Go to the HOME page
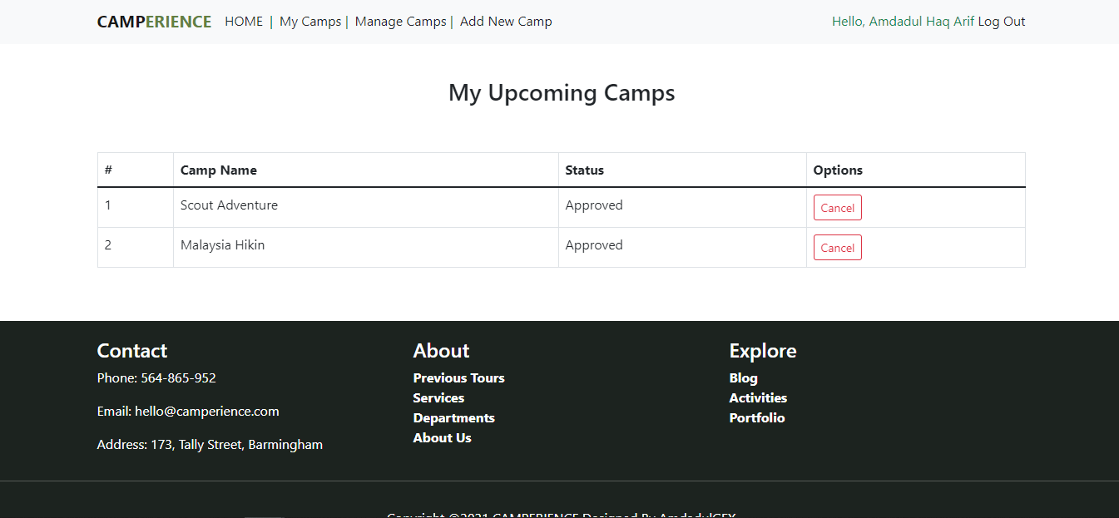1119x518 pixels. click(244, 22)
